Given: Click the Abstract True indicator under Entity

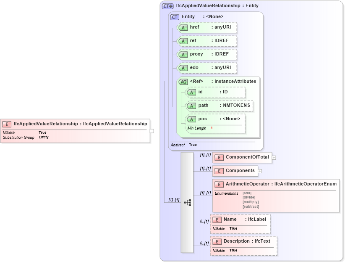Looking at the screenshot, I should tap(182, 145).
